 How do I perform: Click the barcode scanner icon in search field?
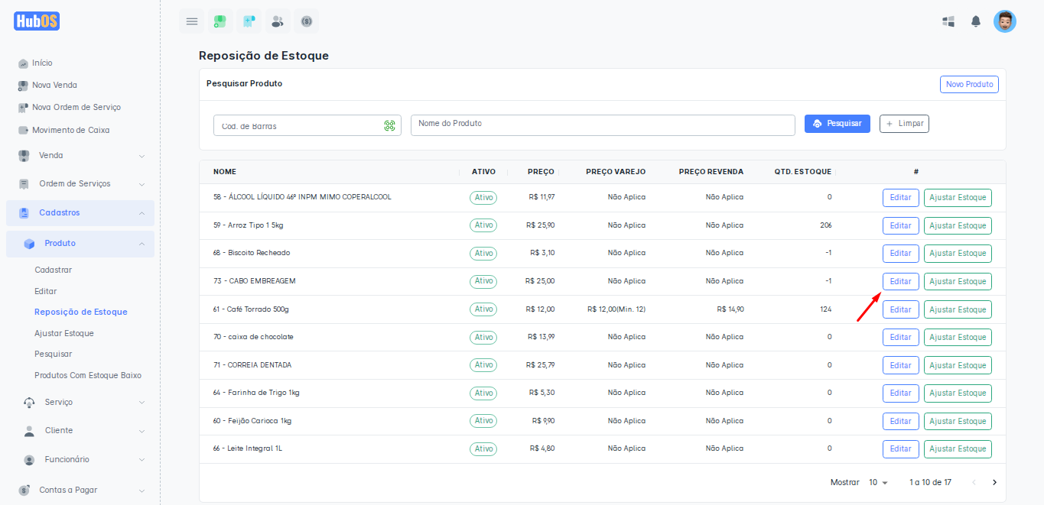(x=389, y=126)
